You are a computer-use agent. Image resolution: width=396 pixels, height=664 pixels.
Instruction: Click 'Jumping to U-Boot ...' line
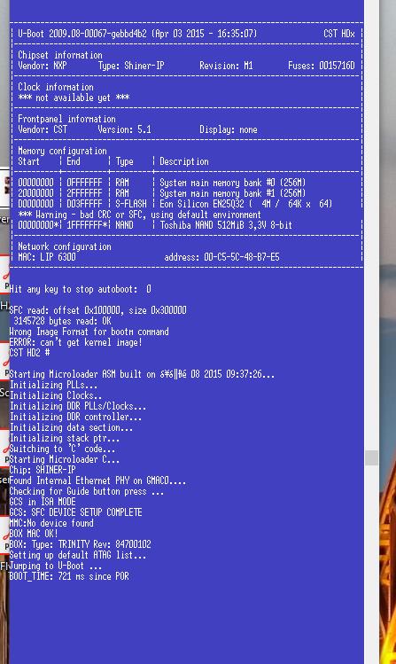pyautogui.click(x=56, y=566)
